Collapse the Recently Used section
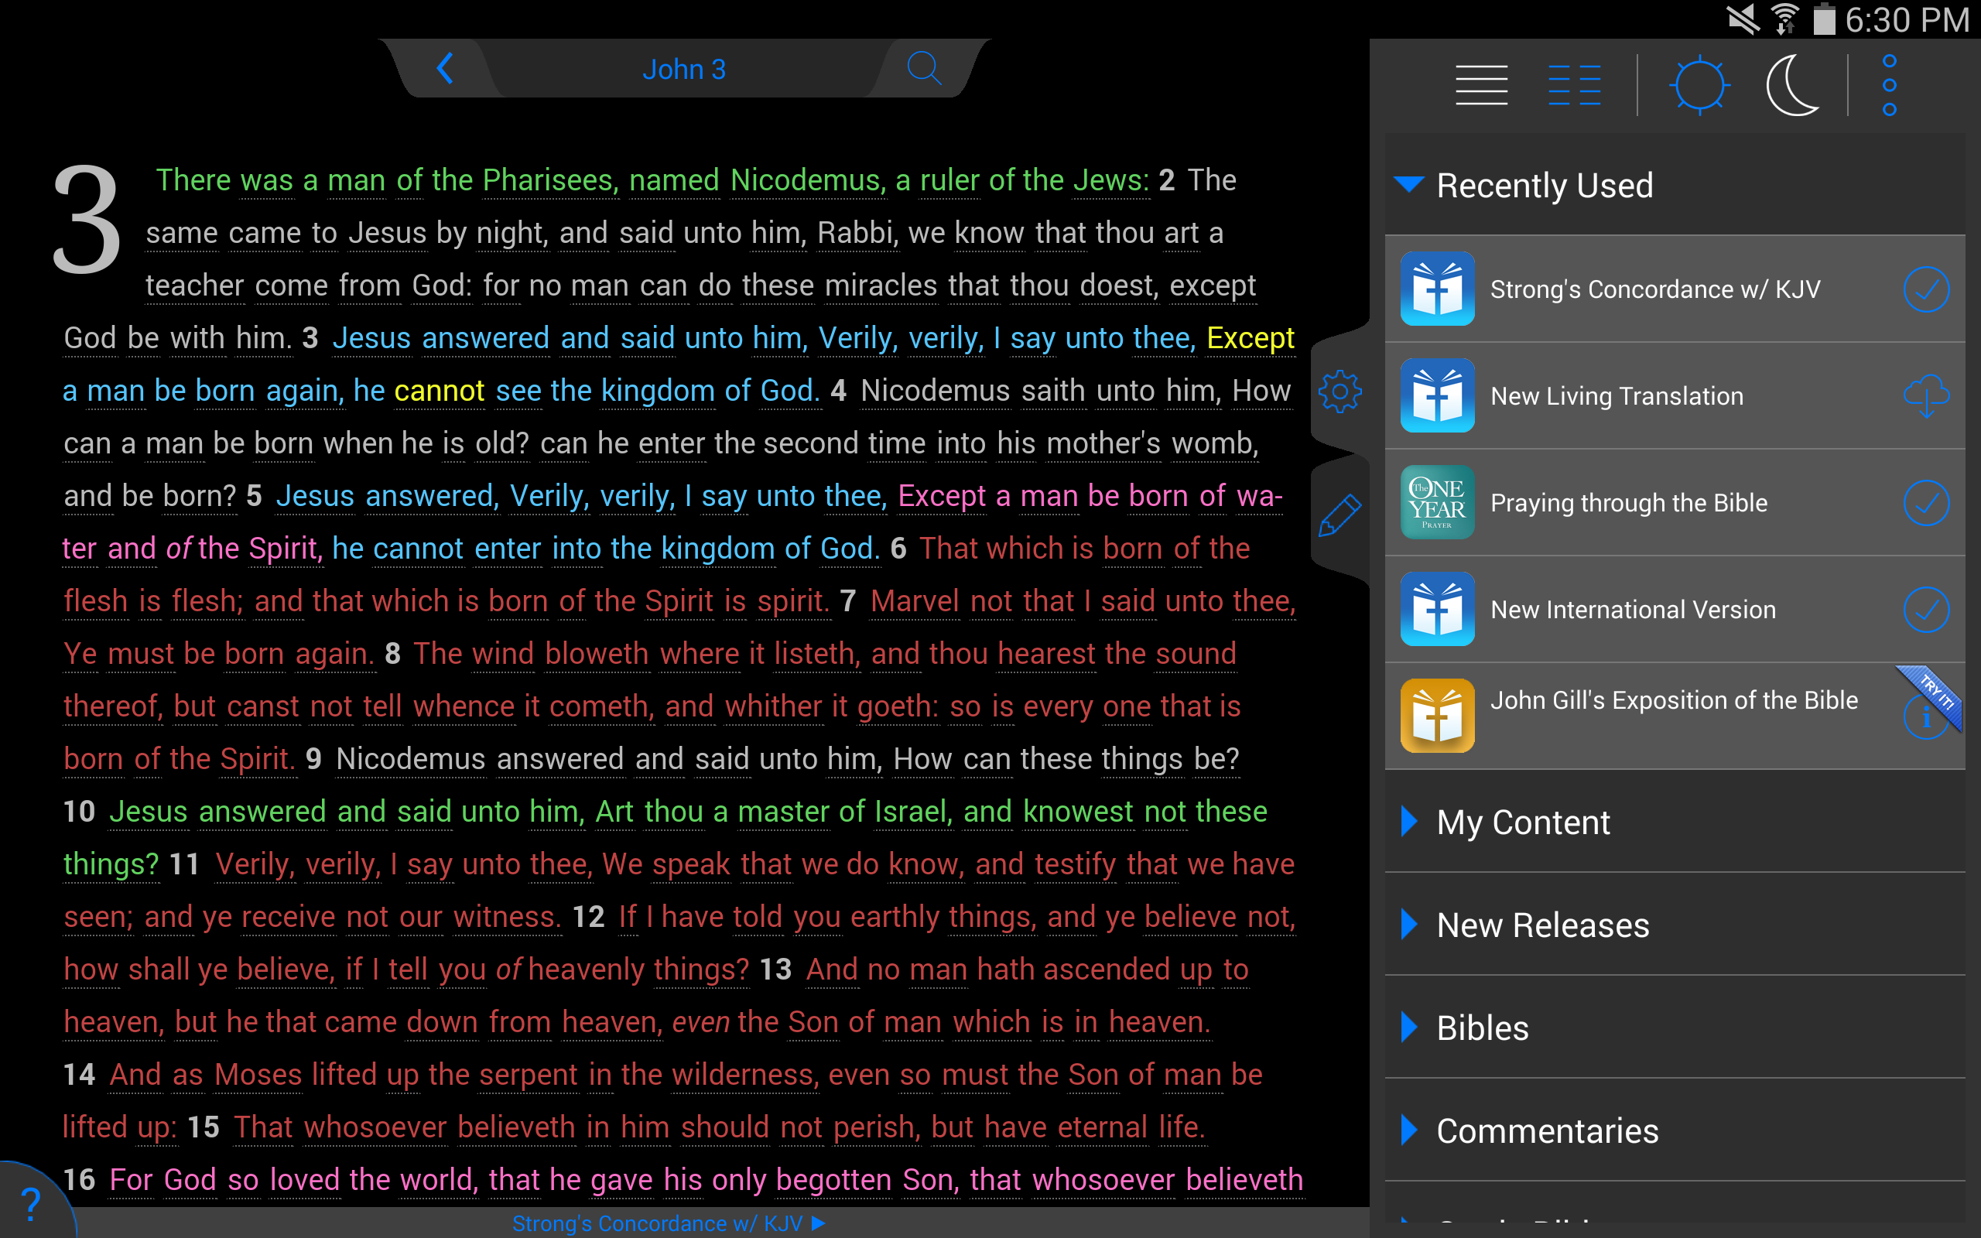Viewport: 1981px width, 1238px height. coord(1411,185)
